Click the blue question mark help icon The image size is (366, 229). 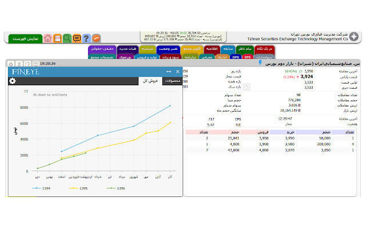(x=86, y=38)
